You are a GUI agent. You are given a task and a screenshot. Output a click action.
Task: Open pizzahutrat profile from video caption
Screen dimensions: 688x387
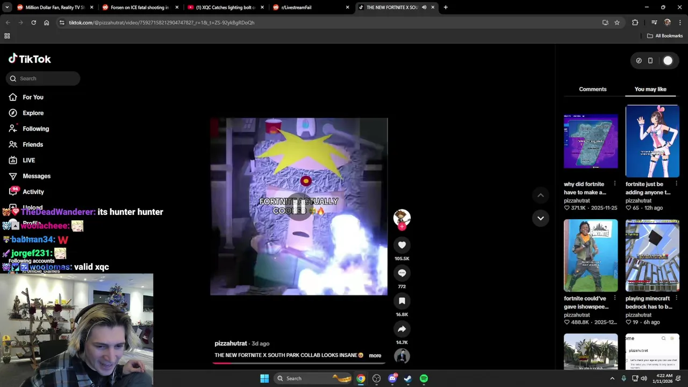pyautogui.click(x=231, y=343)
